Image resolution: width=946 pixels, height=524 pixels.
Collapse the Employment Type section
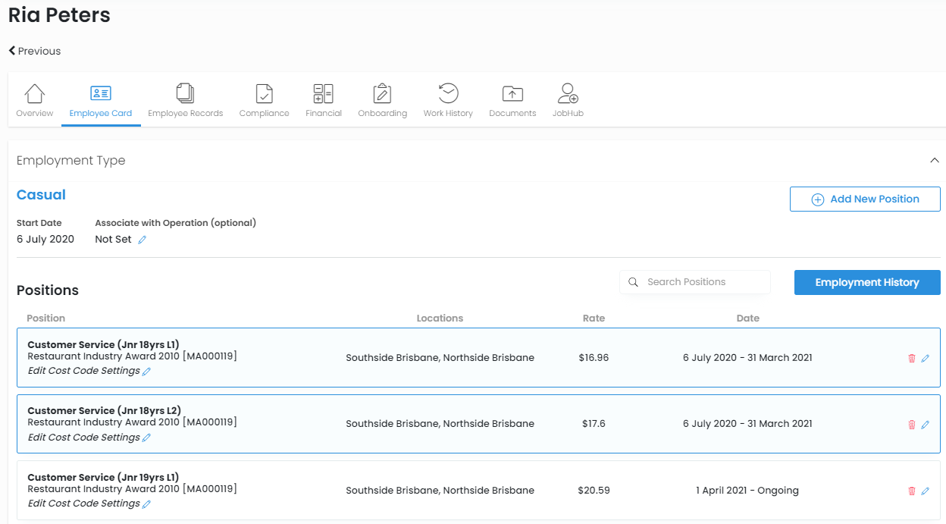935,161
